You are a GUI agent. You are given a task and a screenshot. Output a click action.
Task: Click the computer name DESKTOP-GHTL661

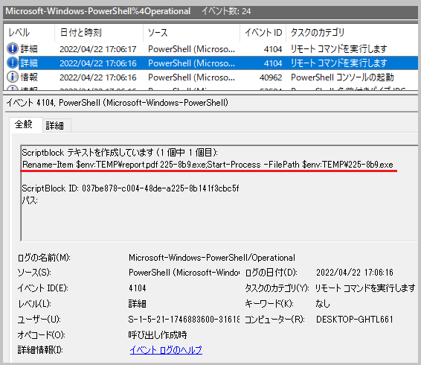point(355,320)
